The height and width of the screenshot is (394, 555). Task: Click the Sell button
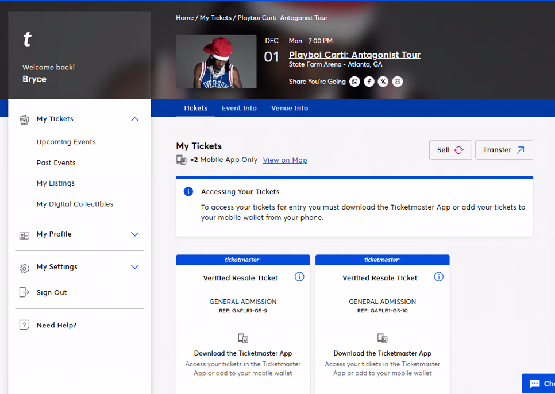click(450, 150)
